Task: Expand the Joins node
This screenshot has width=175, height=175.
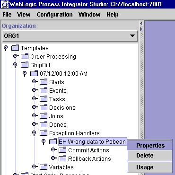Action: (35, 115)
